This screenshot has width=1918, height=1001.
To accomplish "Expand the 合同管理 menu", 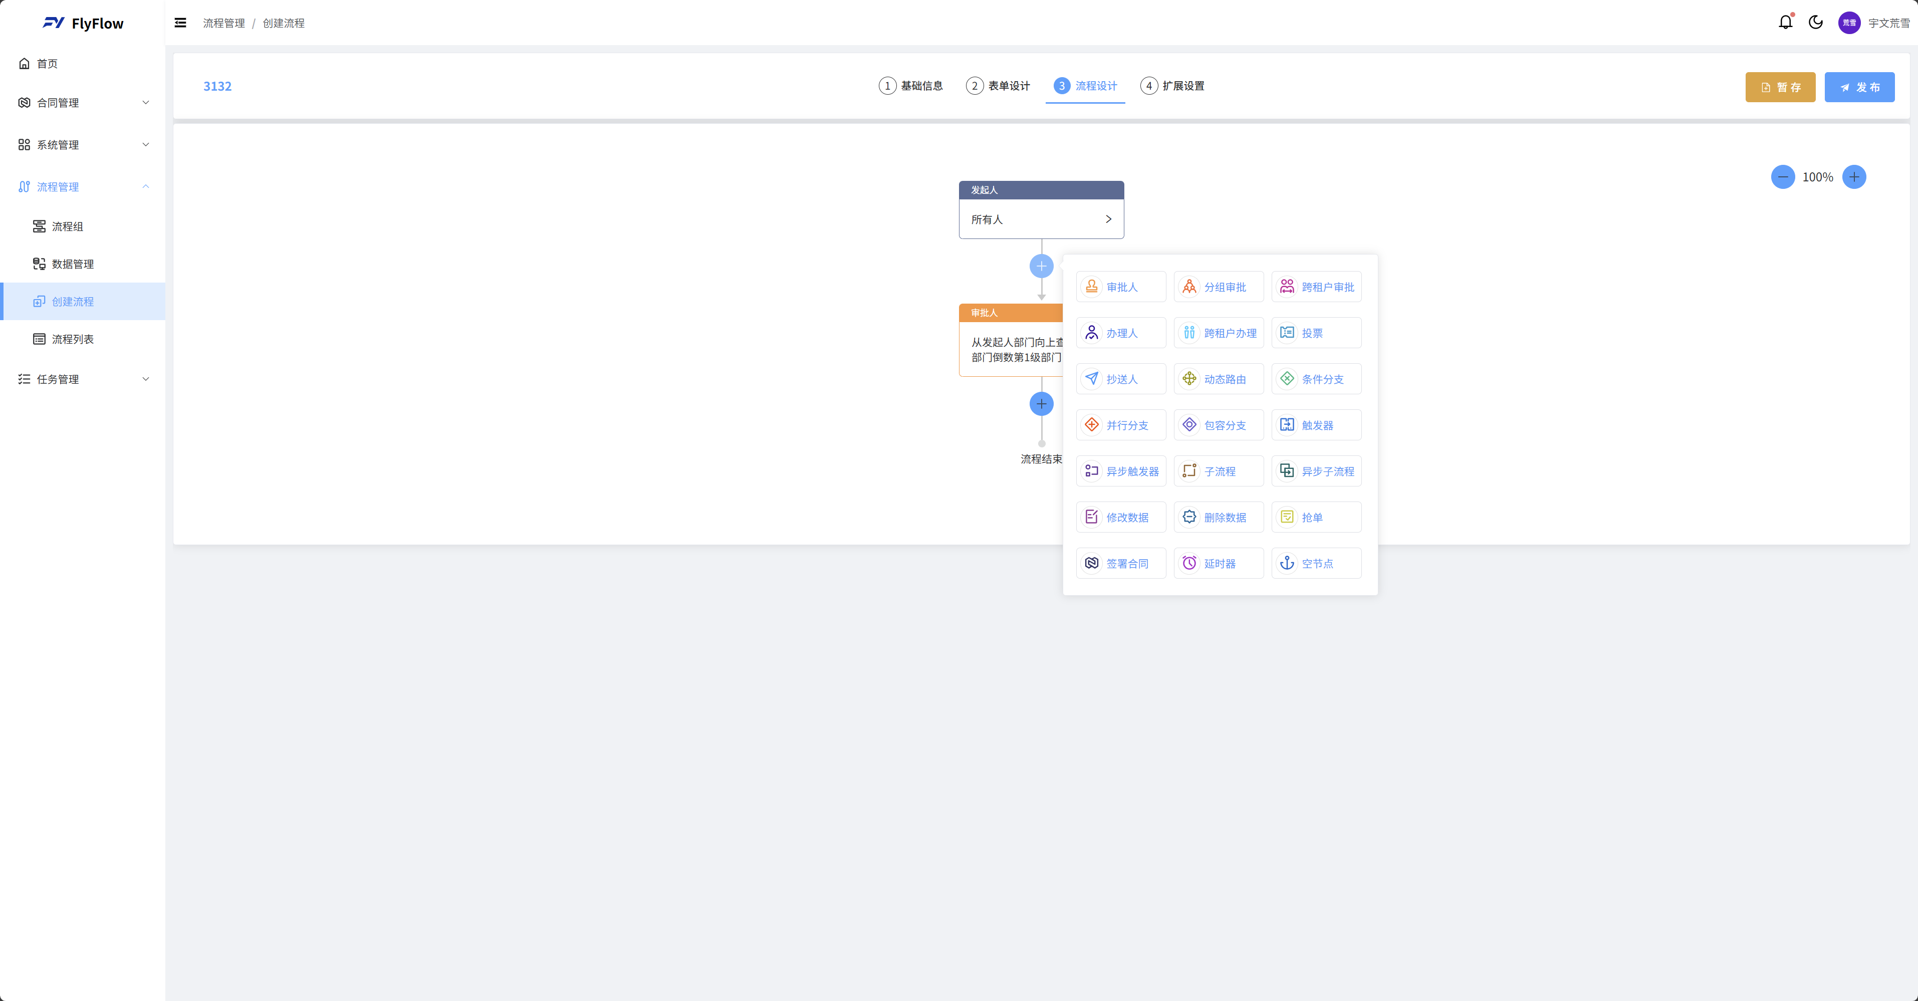I will 83,103.
